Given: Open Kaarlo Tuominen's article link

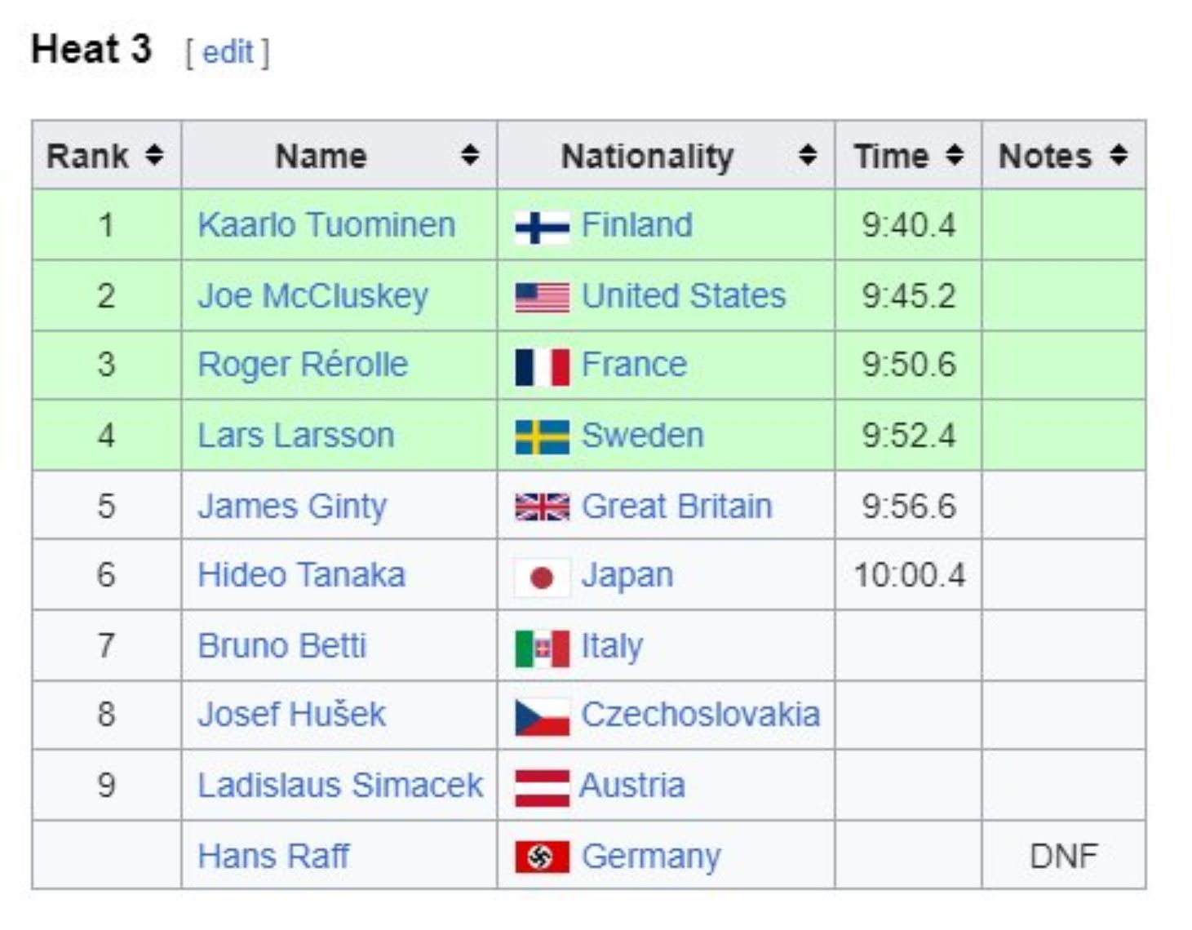Looking at the screenshot, I should click(x=326, y=225).
